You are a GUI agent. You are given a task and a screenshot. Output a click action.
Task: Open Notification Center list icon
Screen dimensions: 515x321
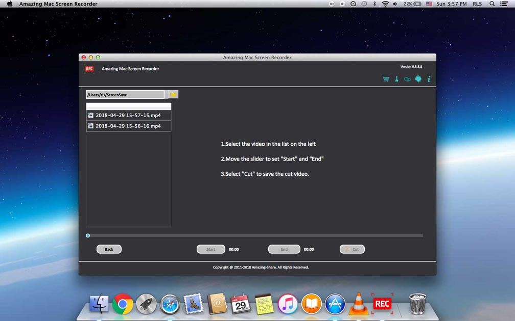(x=504, y=4)
